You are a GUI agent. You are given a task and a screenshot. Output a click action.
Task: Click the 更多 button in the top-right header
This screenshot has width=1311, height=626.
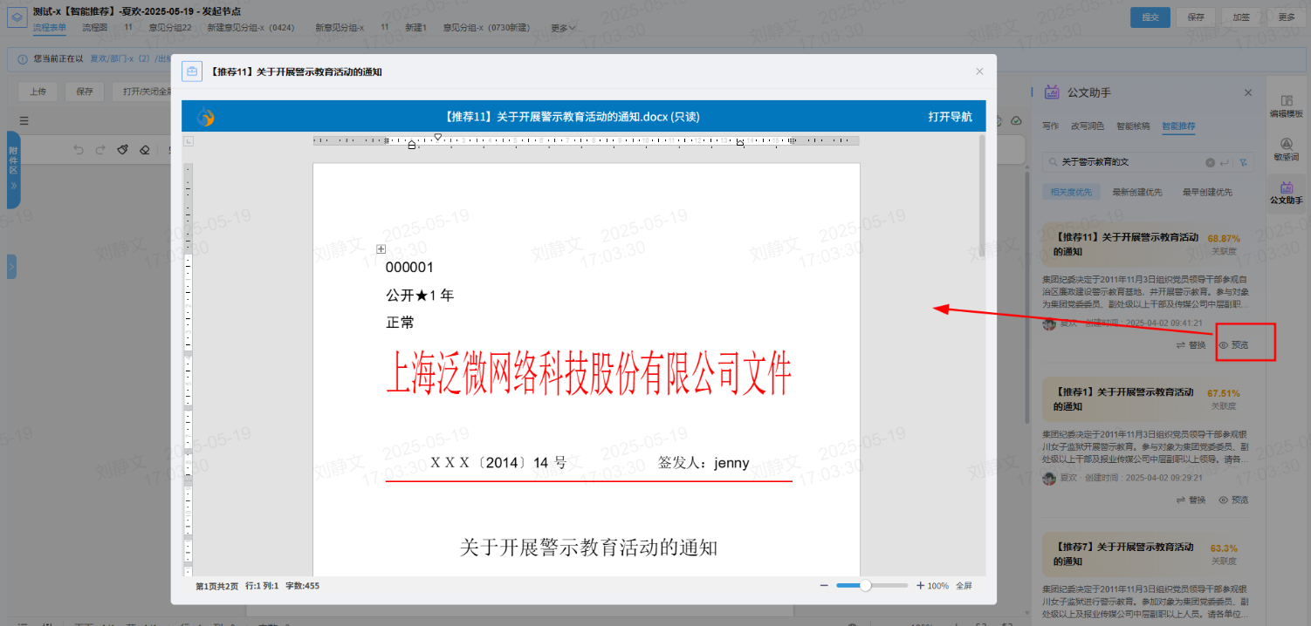1287,17
